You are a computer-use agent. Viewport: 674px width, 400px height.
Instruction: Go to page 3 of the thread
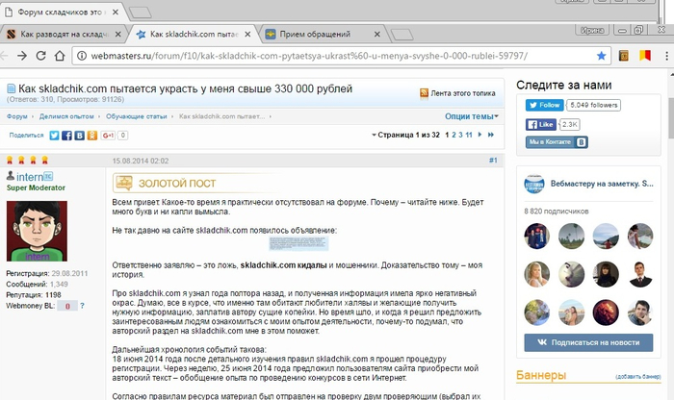460,135
